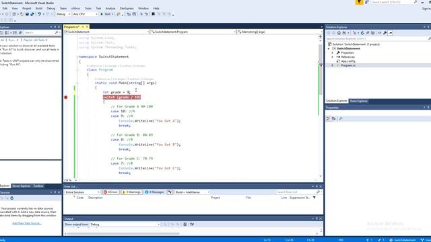Viewport: 431px width, 242px height.
Task: Click the Output panel horizontal scrollbar
Action: point(123,234)
